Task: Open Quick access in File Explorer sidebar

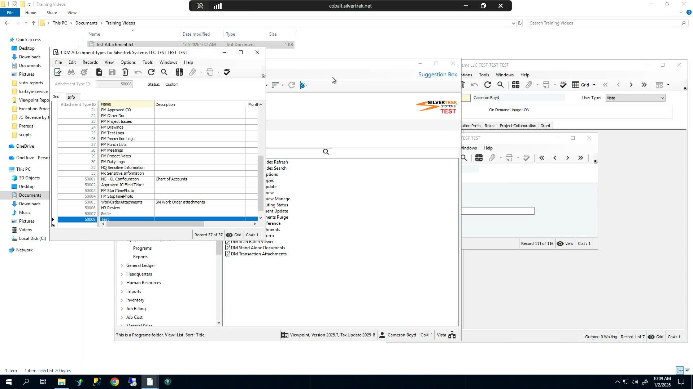Action: [x=29, y=40]
